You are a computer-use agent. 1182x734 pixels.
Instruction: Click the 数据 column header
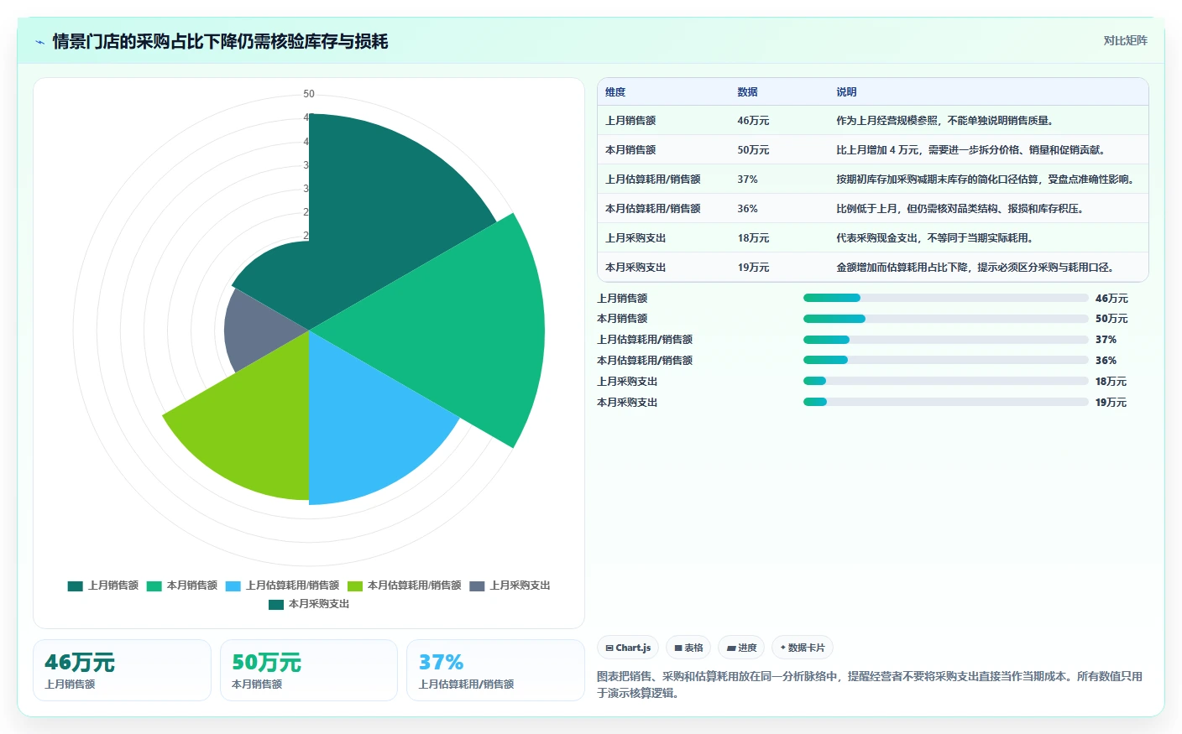point(747,92)
